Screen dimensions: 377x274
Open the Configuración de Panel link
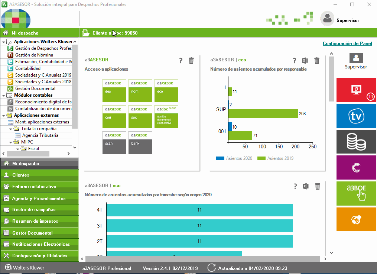click(x=347, y=43)
